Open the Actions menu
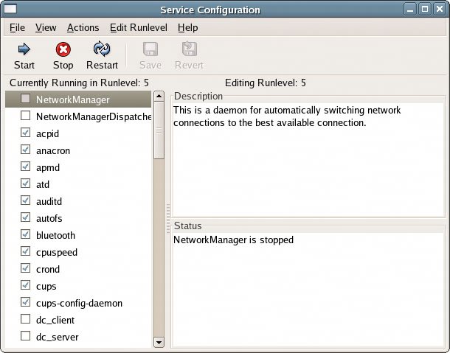This screenshot has width=450, height=353. pos(83,27)
